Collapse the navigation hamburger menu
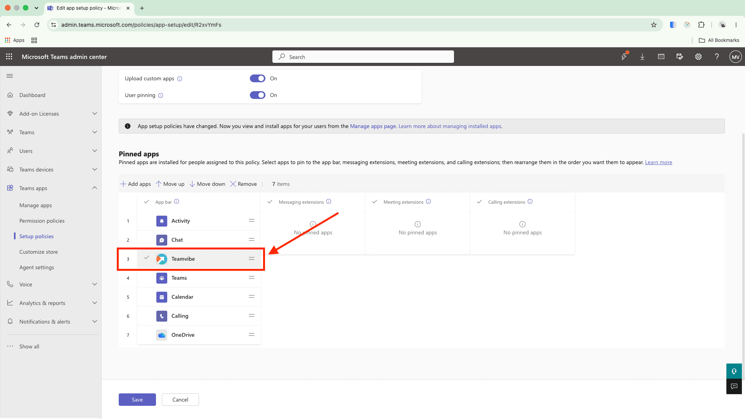Viewport: 745px width, 419px height. click(x=10, y=76)
